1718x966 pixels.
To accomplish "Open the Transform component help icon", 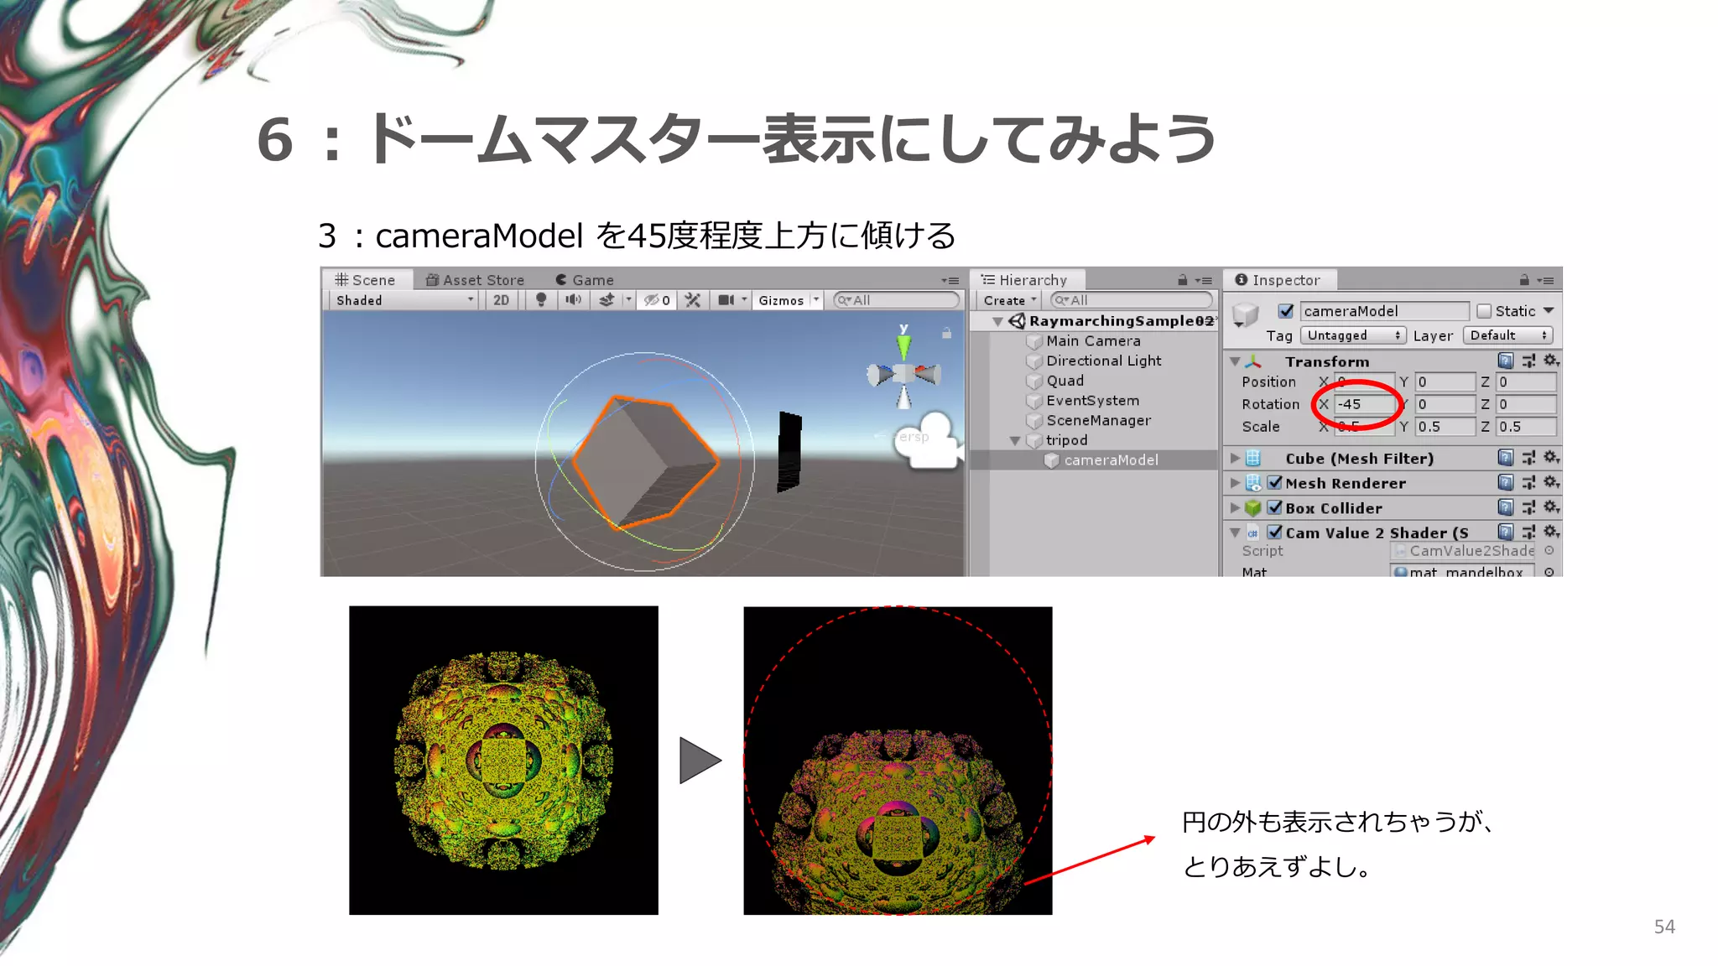I will [1506, 361].
